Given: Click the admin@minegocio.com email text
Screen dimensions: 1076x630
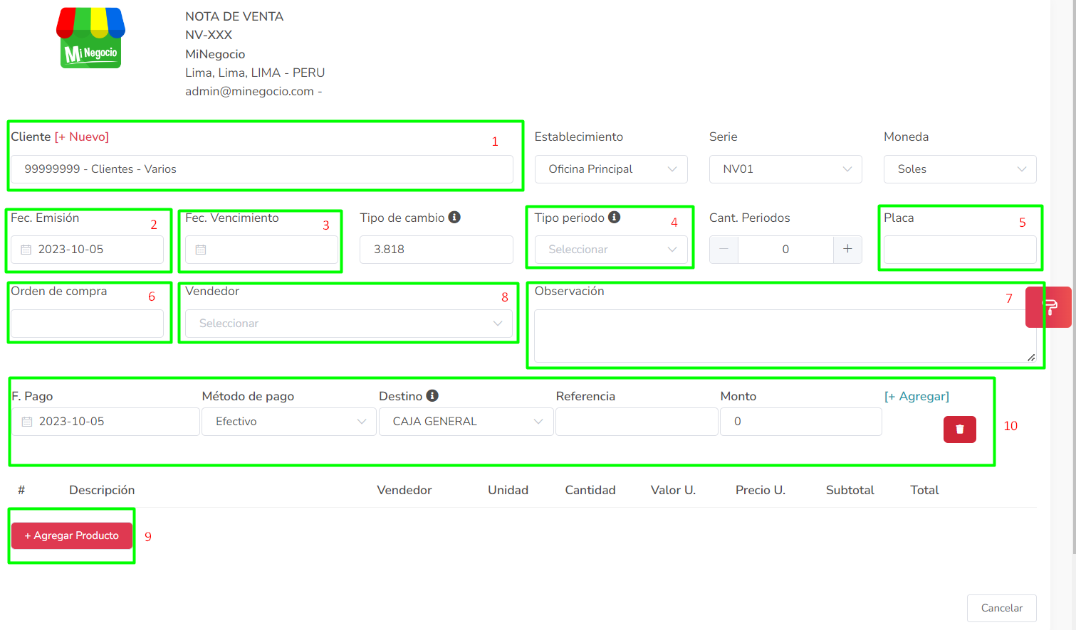Looking at the screenshot, I should pyautogui.click(x=250, y=91).
